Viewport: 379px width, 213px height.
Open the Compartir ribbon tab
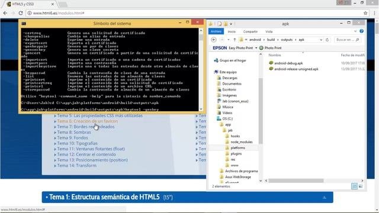click(250, 31)
